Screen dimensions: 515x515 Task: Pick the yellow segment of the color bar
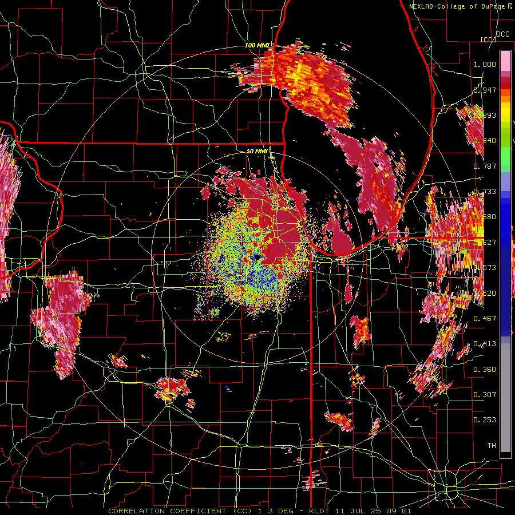tap(505, 112)
